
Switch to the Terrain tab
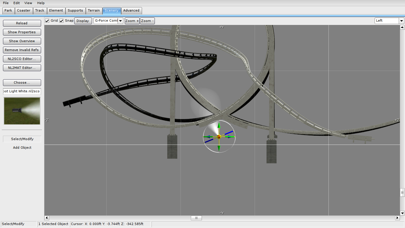(x=94, y=10)
